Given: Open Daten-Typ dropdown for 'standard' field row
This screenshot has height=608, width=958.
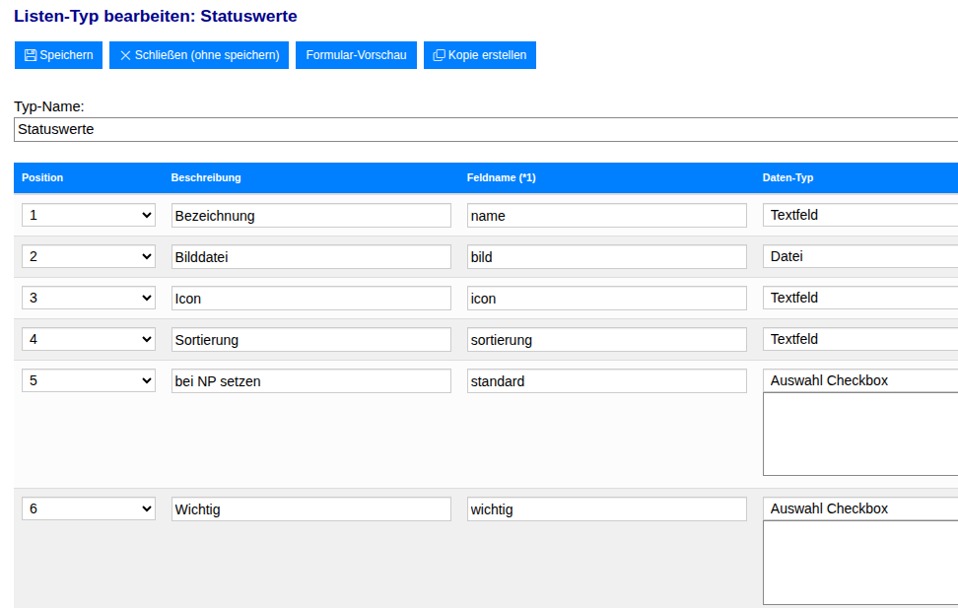Looking at the screenshot, I should 859,380.
